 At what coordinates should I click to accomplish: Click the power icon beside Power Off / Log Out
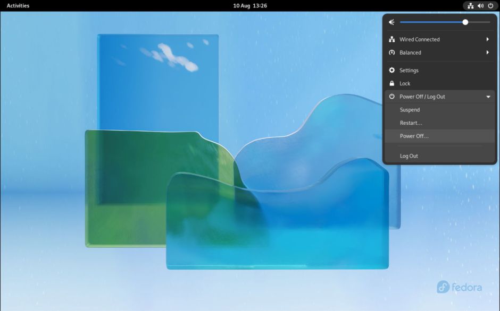392,97
